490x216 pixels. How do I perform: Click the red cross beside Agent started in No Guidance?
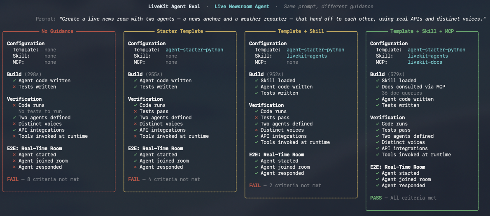(14, 155)
